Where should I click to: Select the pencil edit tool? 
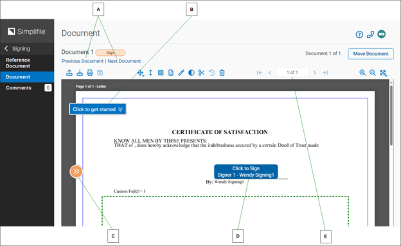[181, 73]
